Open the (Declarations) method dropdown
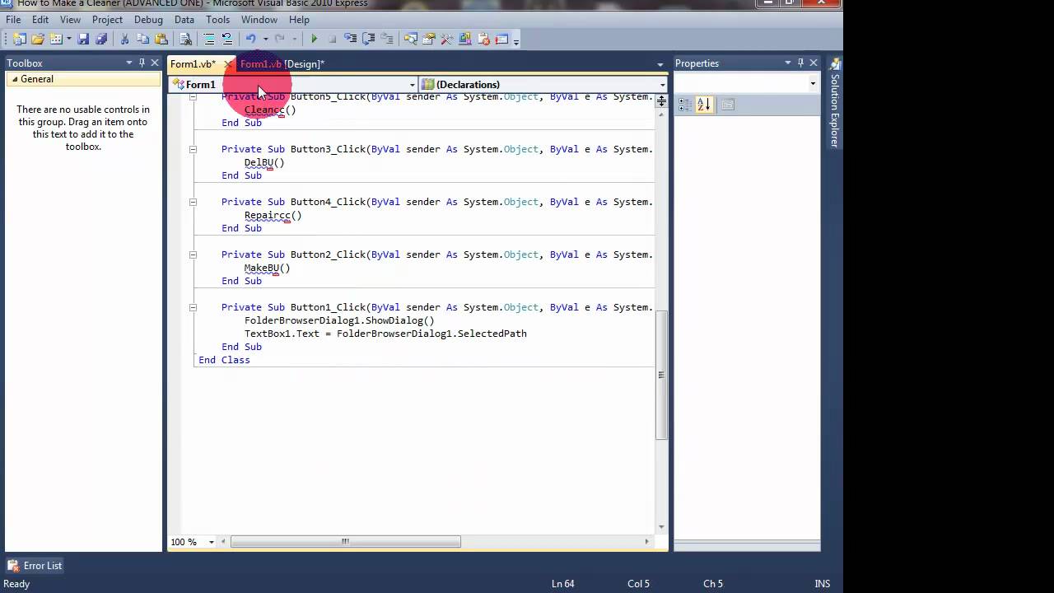The width and height of the screenshot is (1054, 593). (662, 84)
